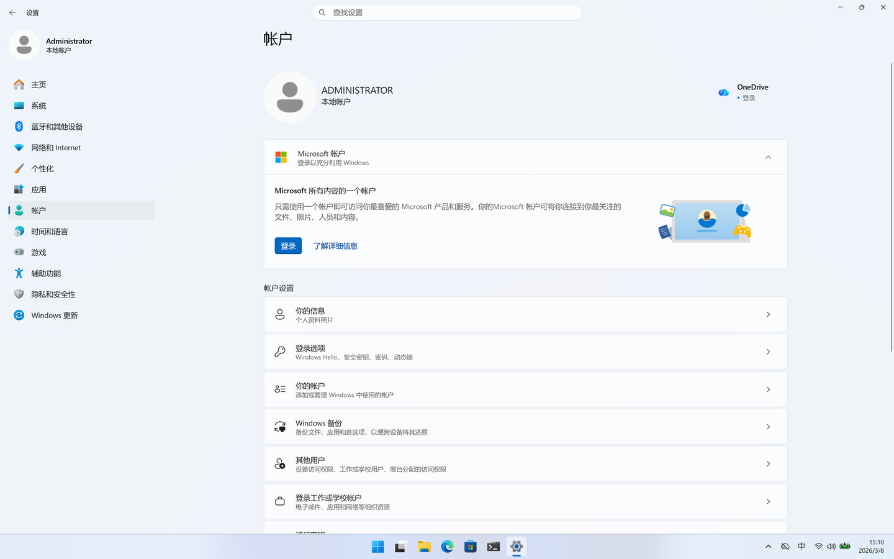Open 蓝牙和其他设备 settings category
The height and width of the screenshot is (559, 894).
coord(81,127)
